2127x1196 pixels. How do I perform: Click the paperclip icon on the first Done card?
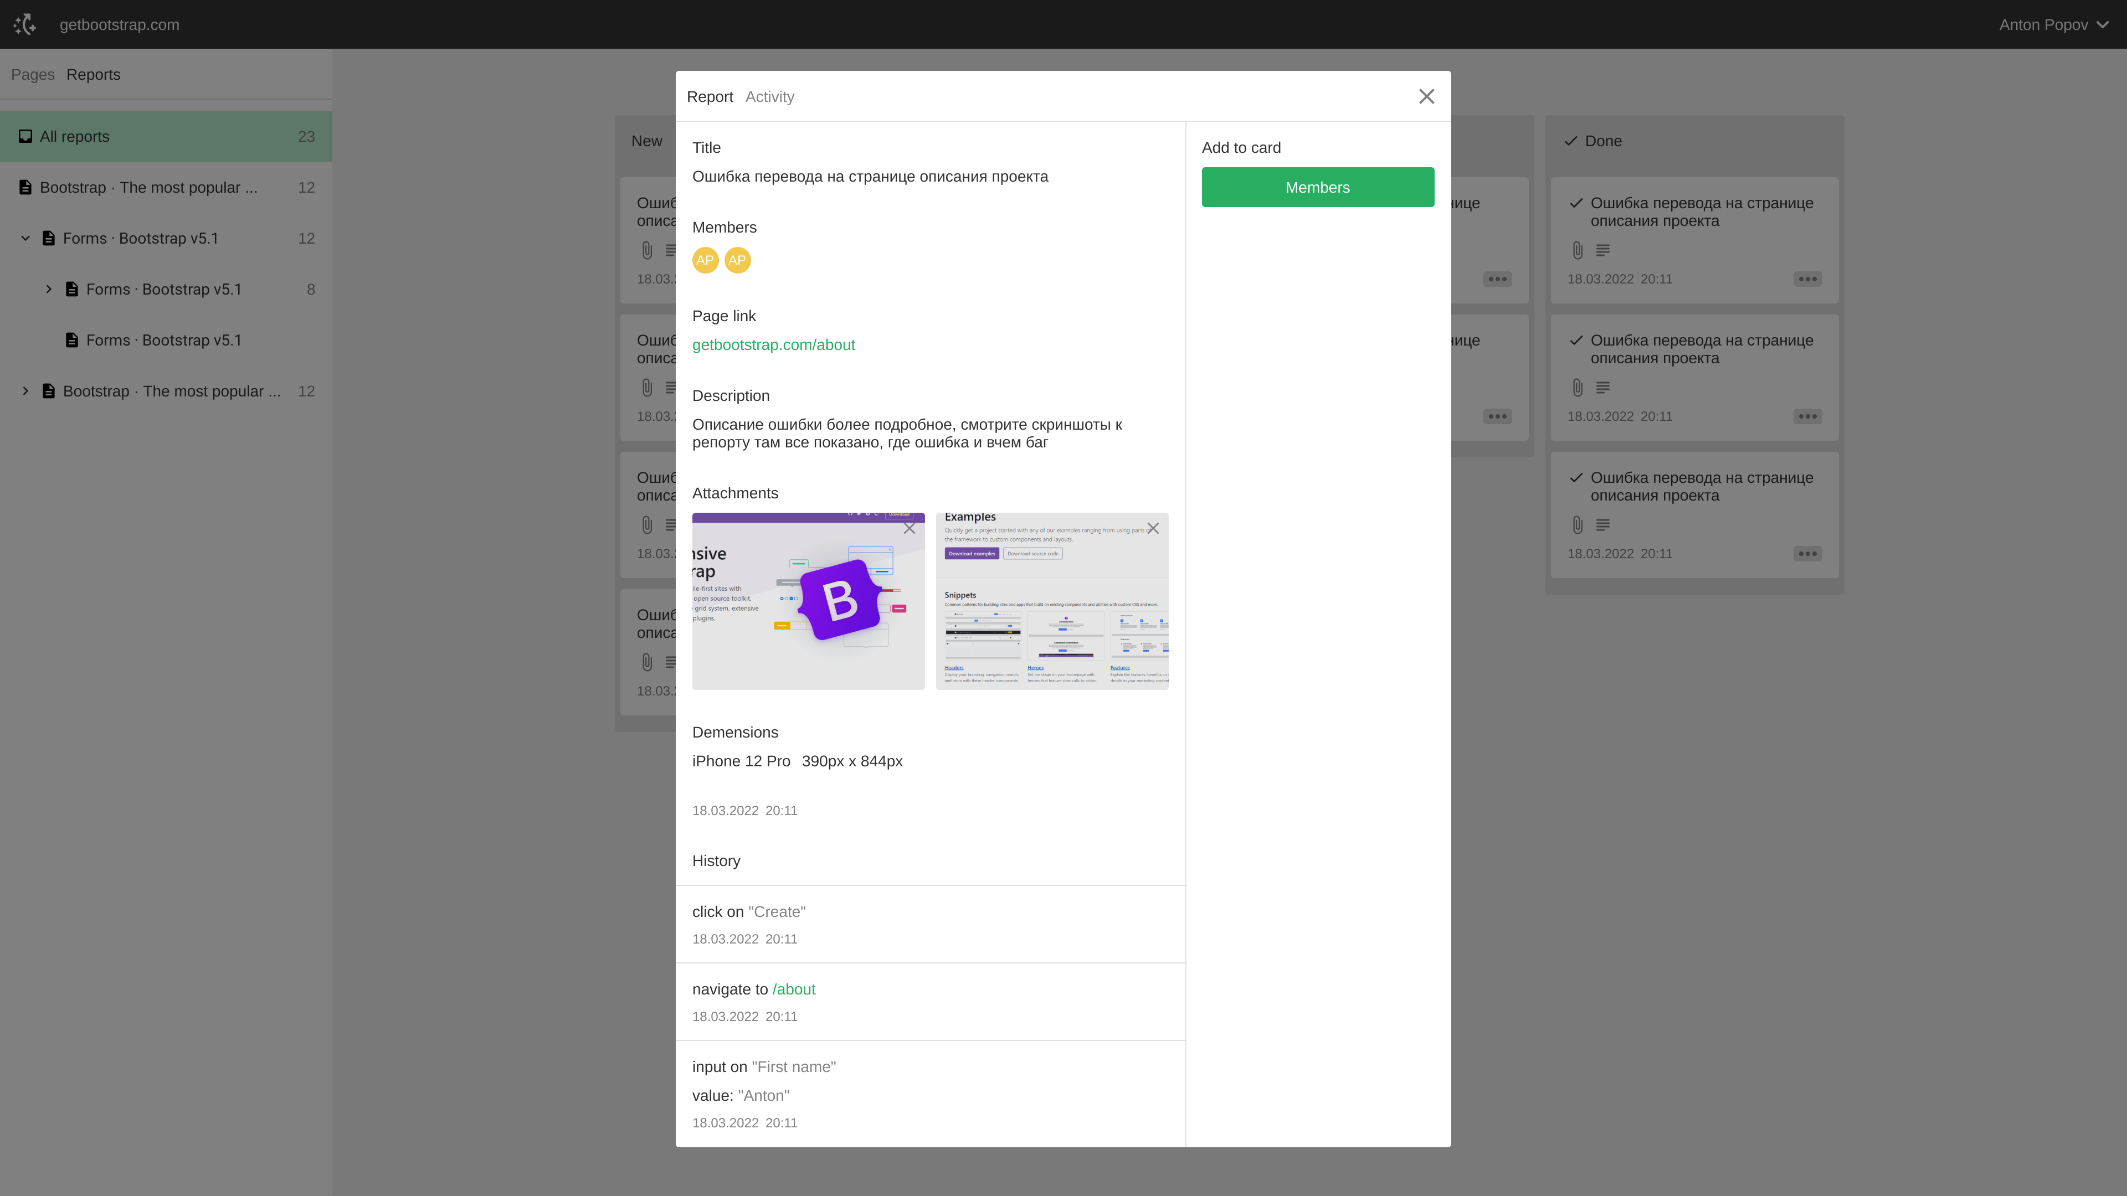pos(1578,250)
